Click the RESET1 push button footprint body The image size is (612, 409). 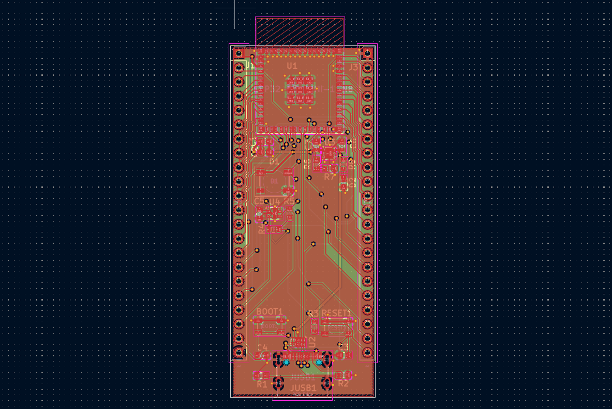coord(335,327)
